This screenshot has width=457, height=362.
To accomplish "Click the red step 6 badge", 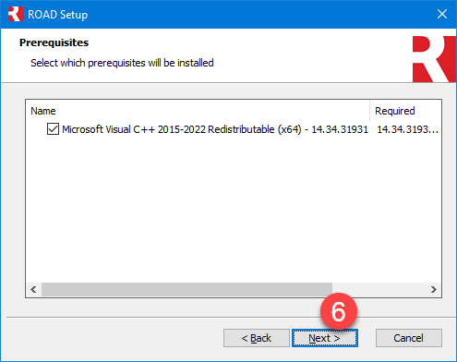I will (x=339, y=311).
